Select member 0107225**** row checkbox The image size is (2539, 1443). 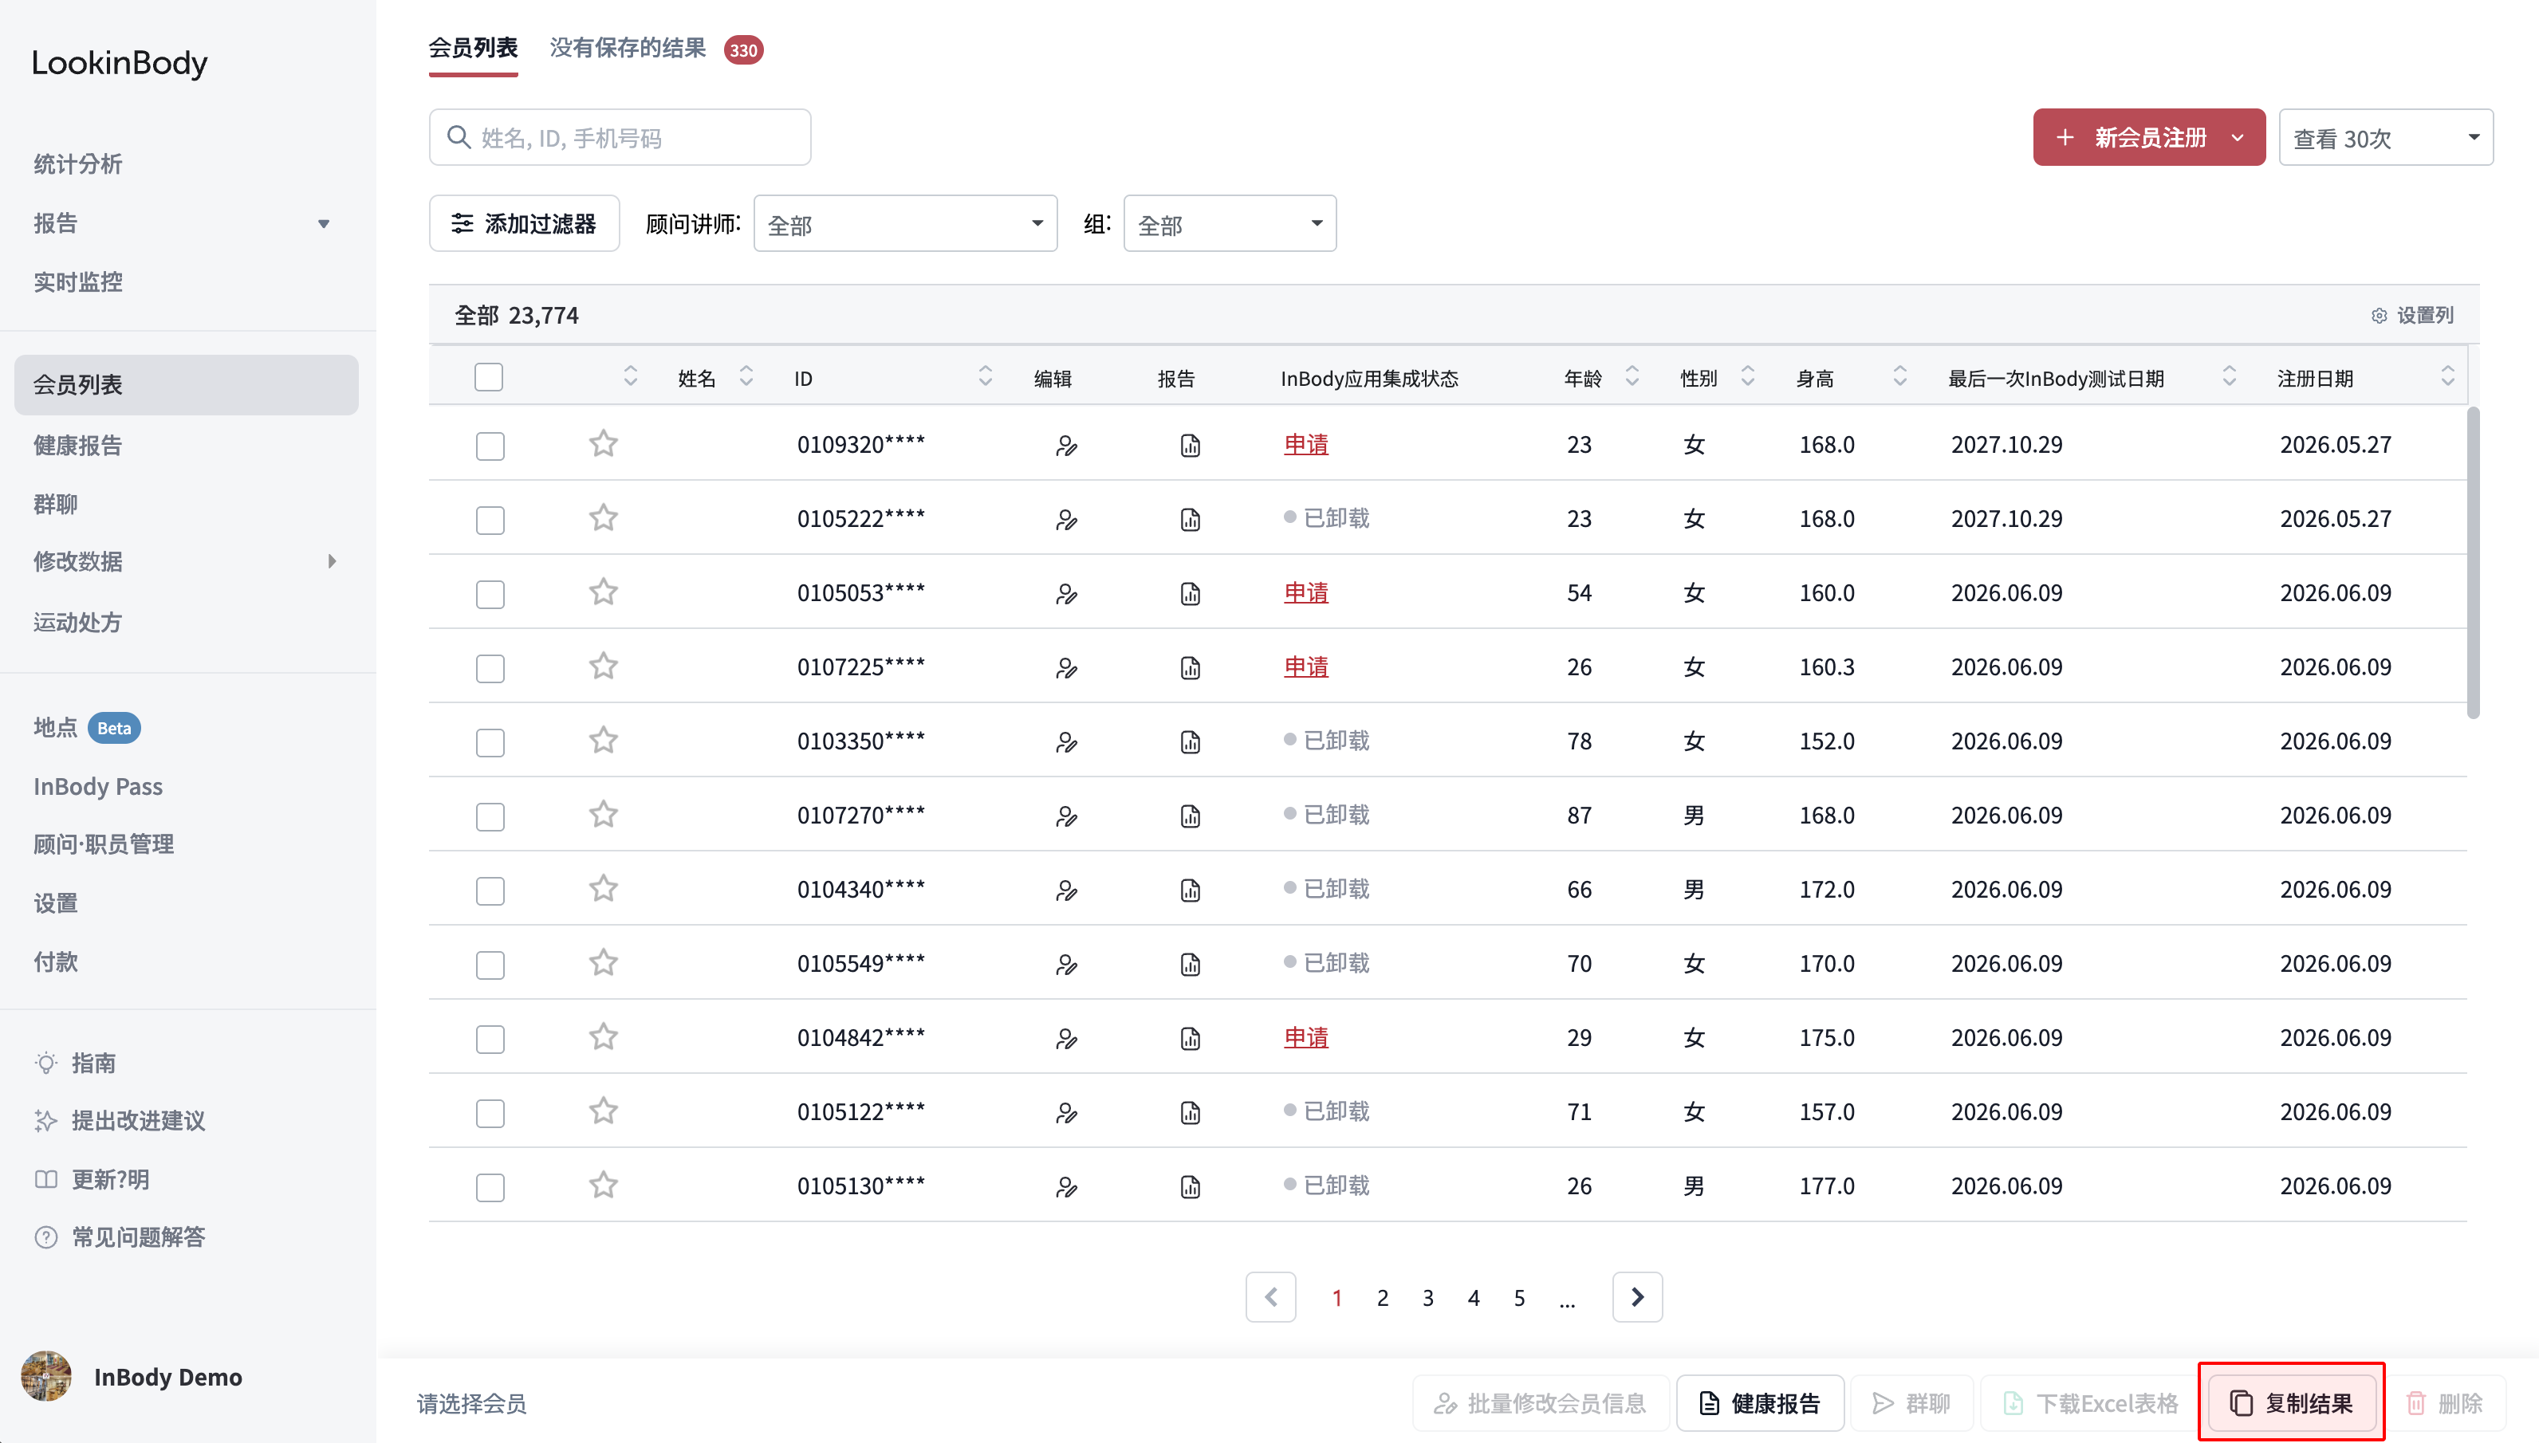(490, 669)
